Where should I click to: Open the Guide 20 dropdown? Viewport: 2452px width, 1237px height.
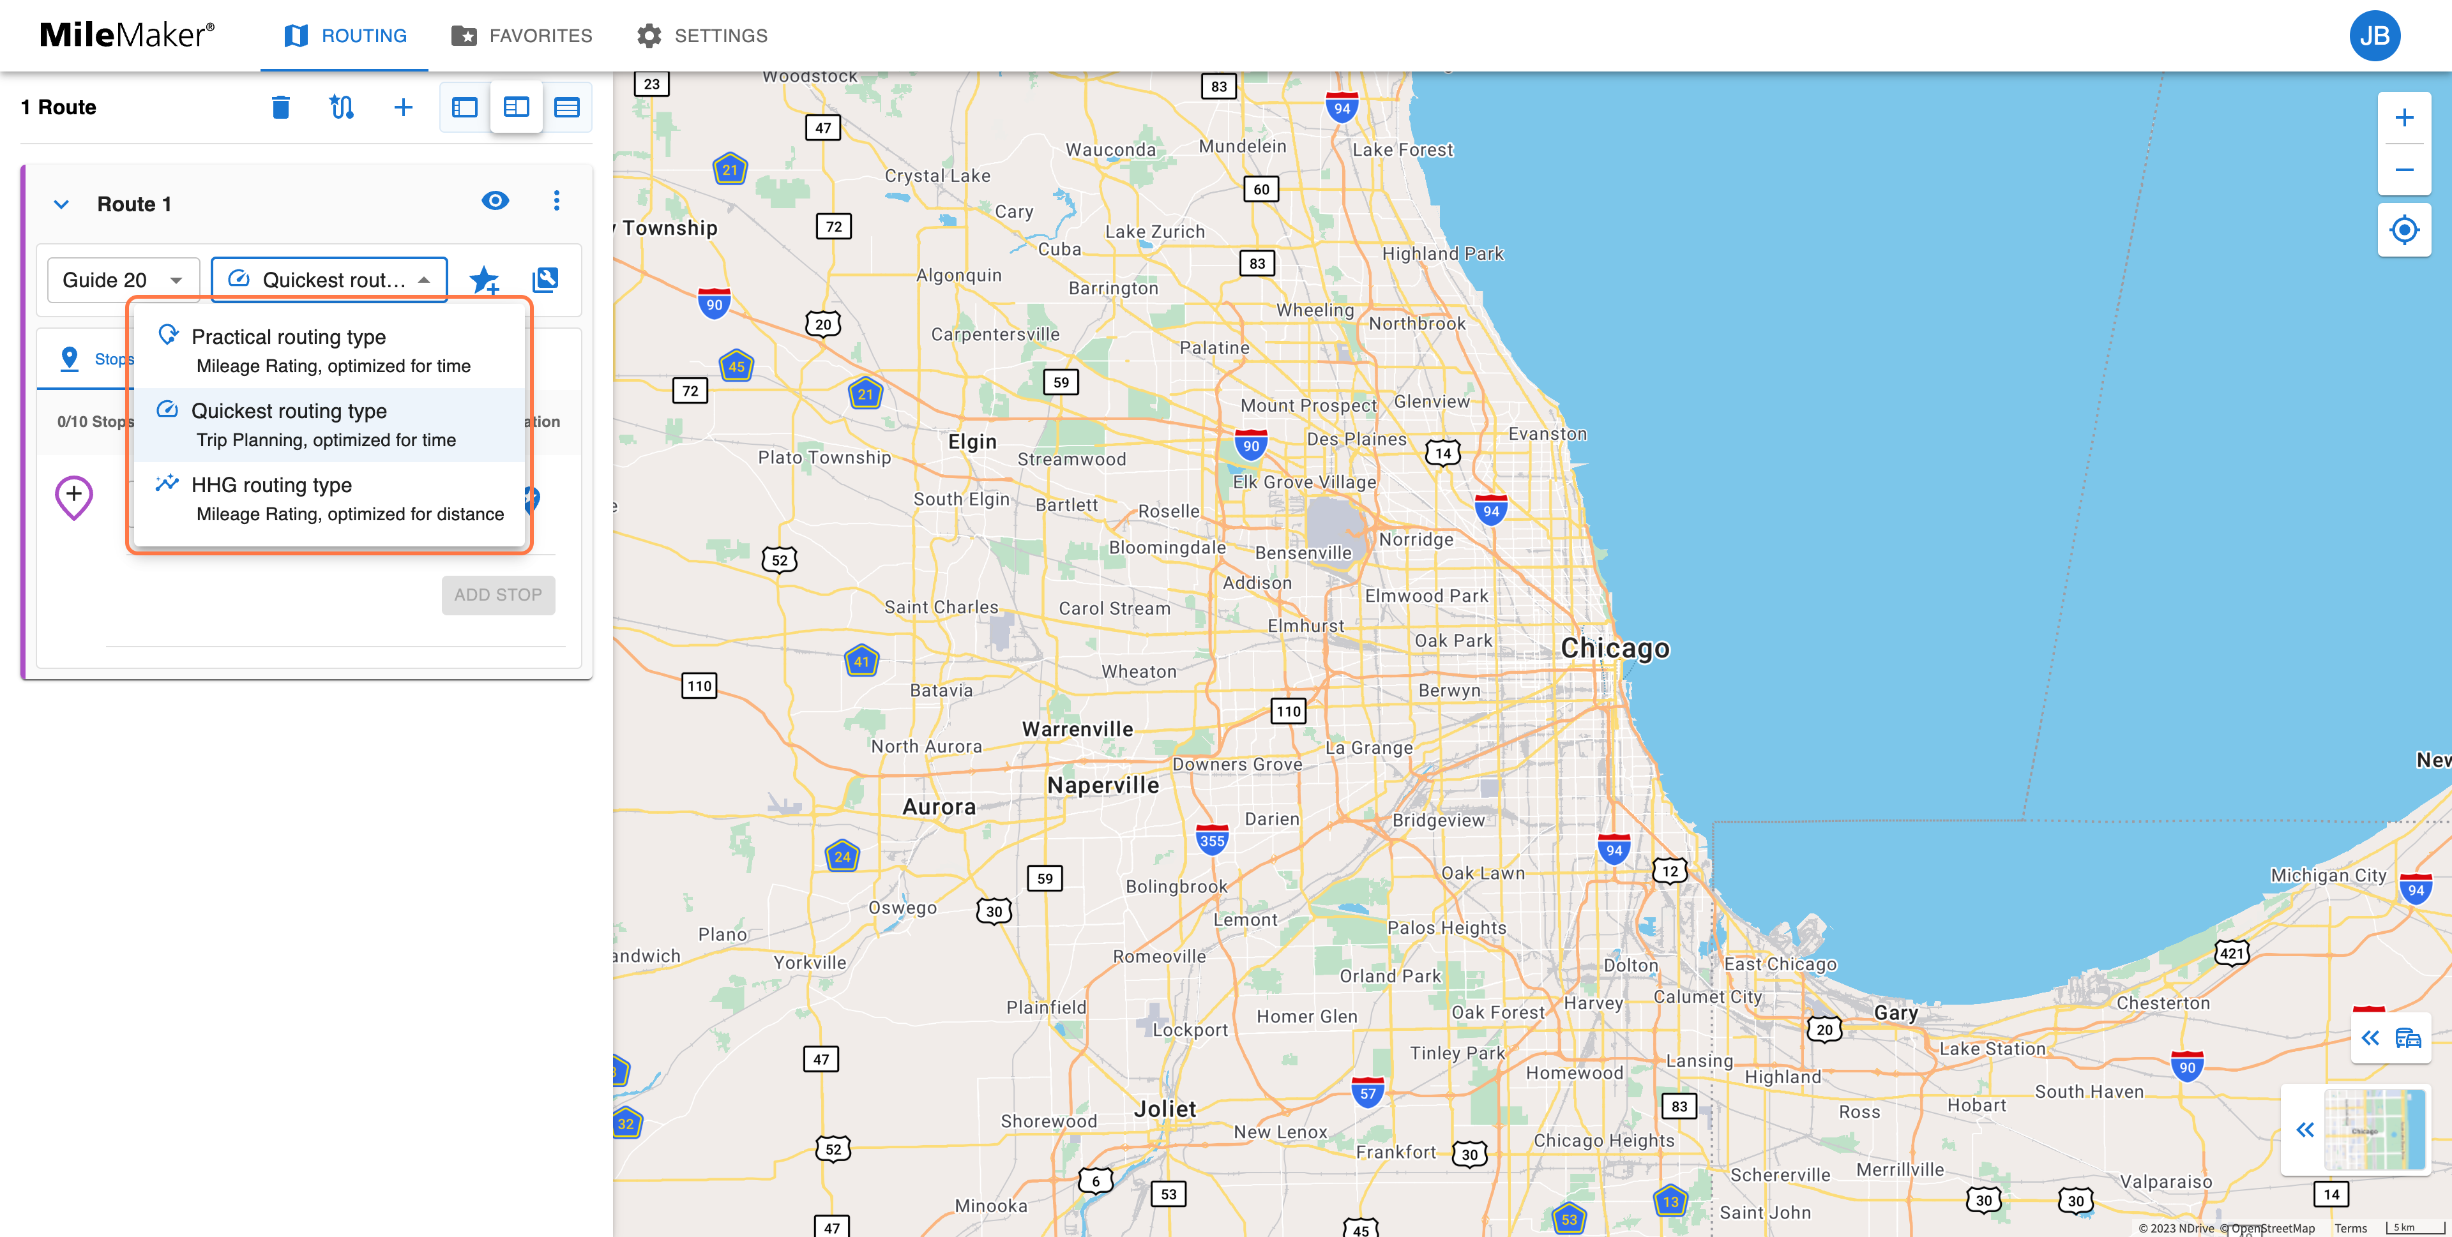123,280
